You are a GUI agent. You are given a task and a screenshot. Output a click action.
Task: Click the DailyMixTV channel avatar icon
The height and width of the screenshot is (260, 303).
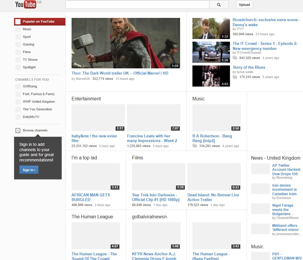(x=18, y=117)
